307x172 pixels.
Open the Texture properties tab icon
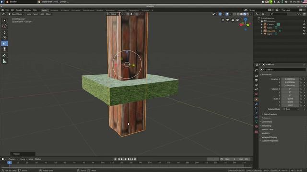coord(256,132)
